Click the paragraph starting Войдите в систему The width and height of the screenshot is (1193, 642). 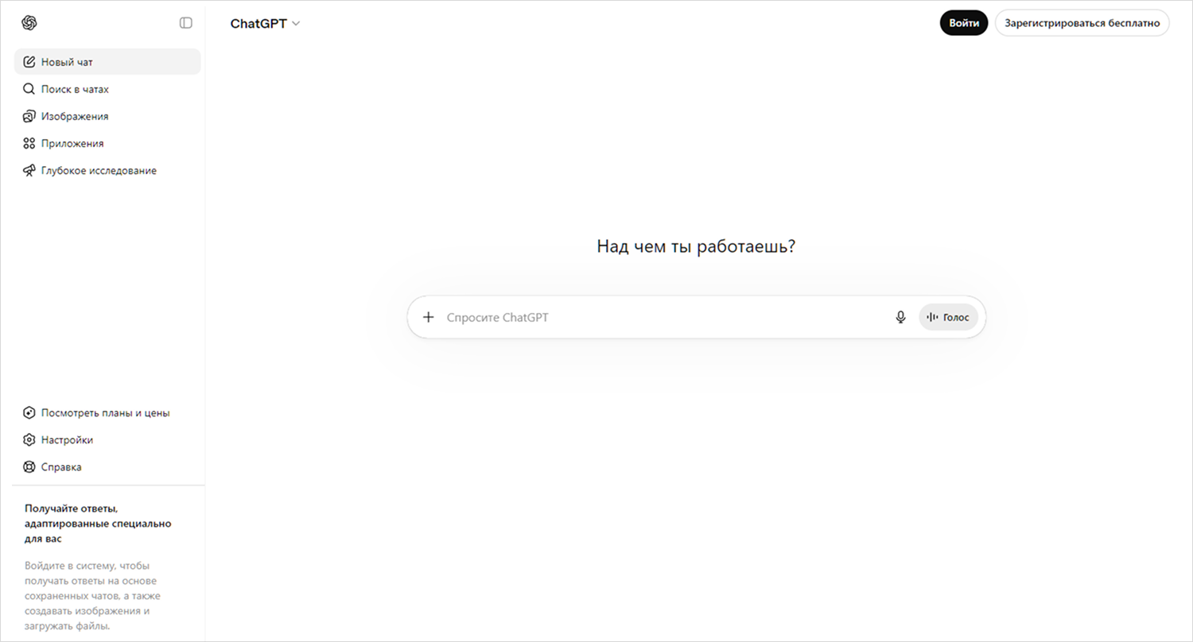point(93,596)
